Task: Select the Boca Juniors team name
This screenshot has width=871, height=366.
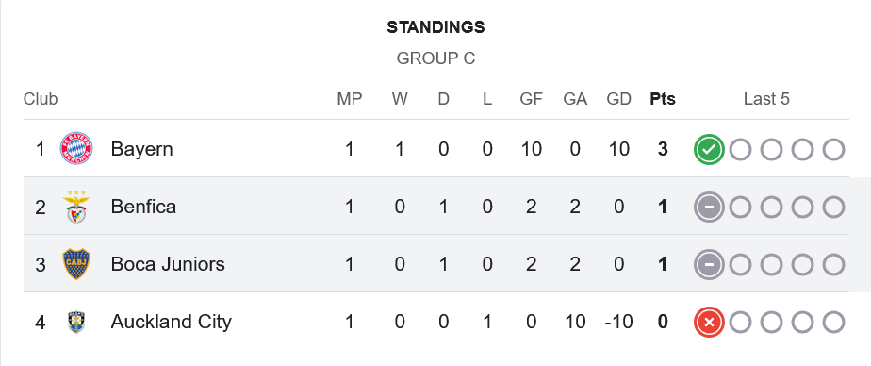Action: click(168, 264)
